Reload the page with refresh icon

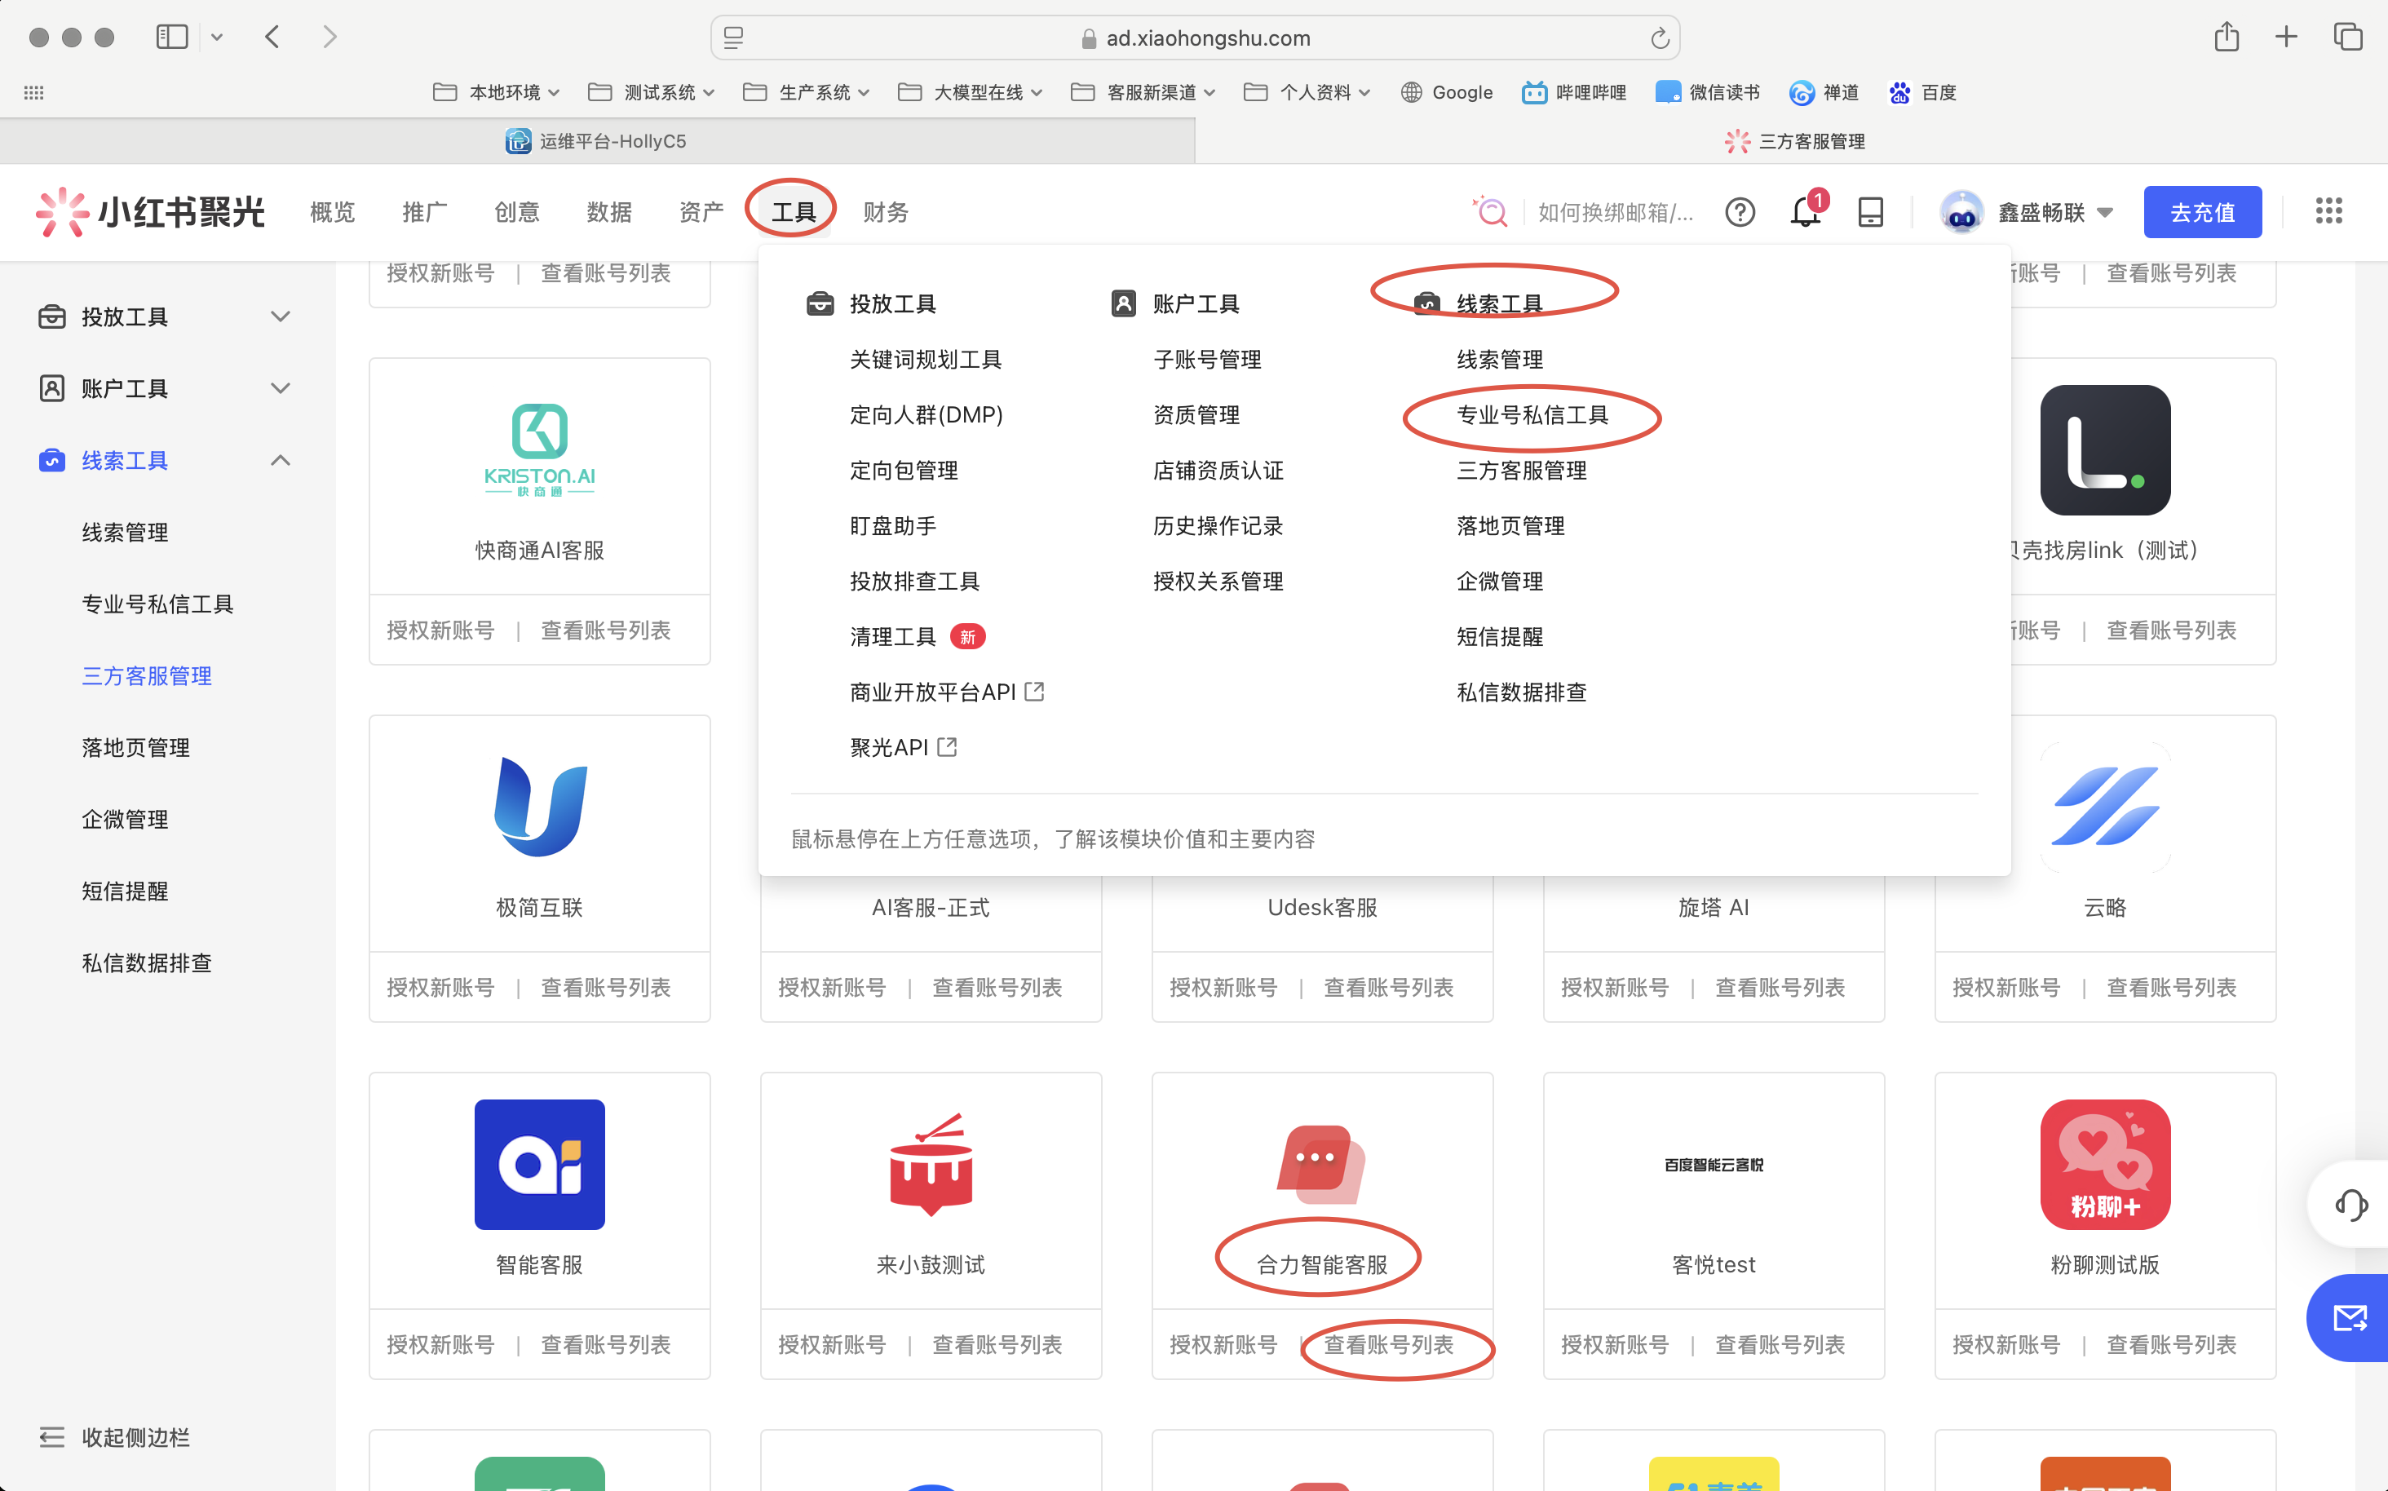1660,38
